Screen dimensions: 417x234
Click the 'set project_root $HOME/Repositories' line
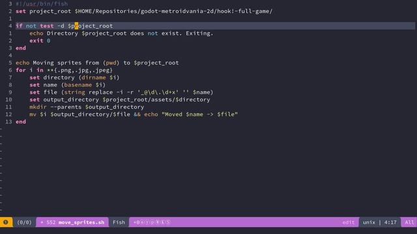(144, 11)
